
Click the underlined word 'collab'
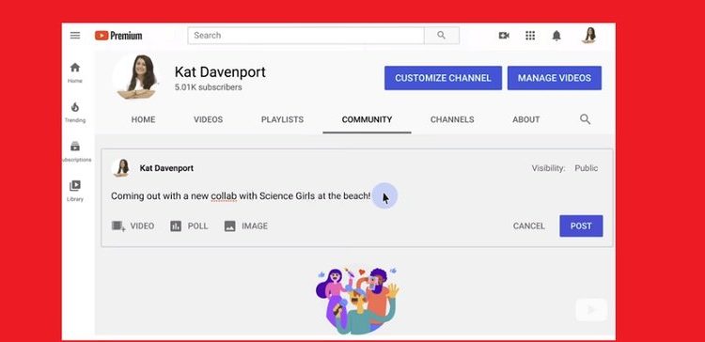224,196
